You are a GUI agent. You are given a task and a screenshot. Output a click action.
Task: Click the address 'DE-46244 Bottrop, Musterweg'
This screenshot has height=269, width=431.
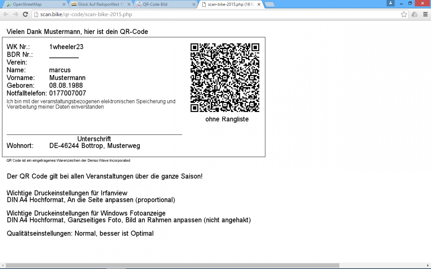coord(94,146)
